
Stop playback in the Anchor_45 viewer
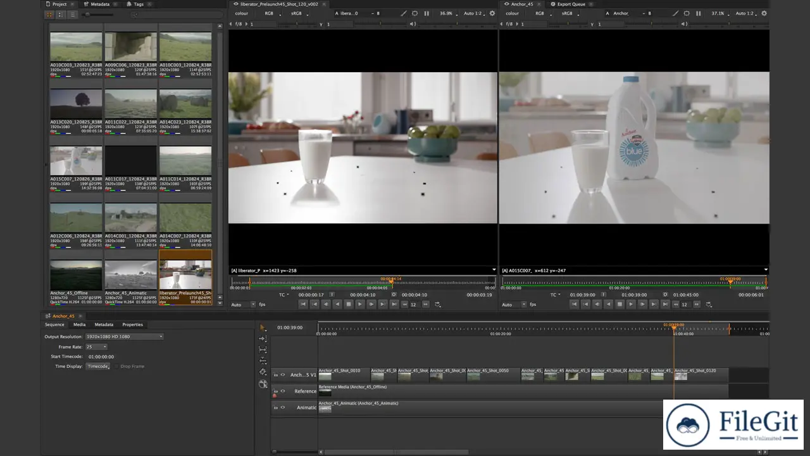(x=620, y=305)
